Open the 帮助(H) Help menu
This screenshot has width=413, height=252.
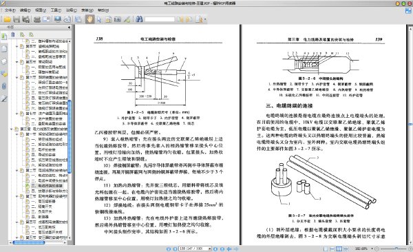(103, 10)
